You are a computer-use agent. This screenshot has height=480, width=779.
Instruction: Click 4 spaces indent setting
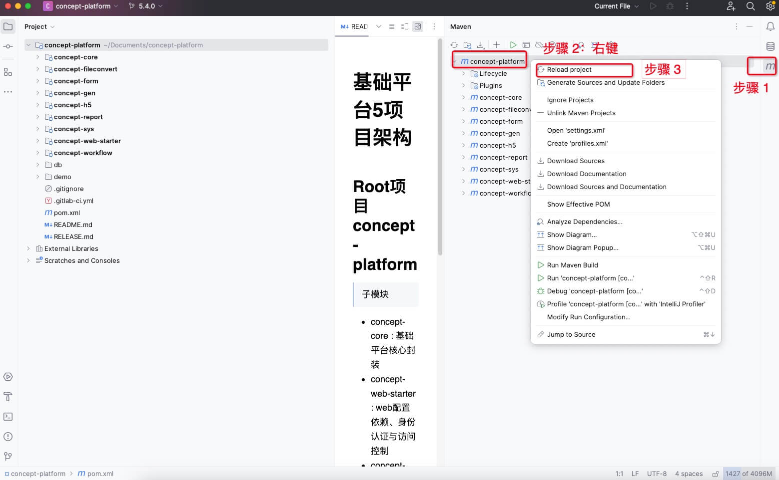coord(689,474)
